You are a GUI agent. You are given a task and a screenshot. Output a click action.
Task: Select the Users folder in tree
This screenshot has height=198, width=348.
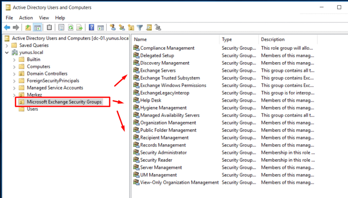(32, 109)
